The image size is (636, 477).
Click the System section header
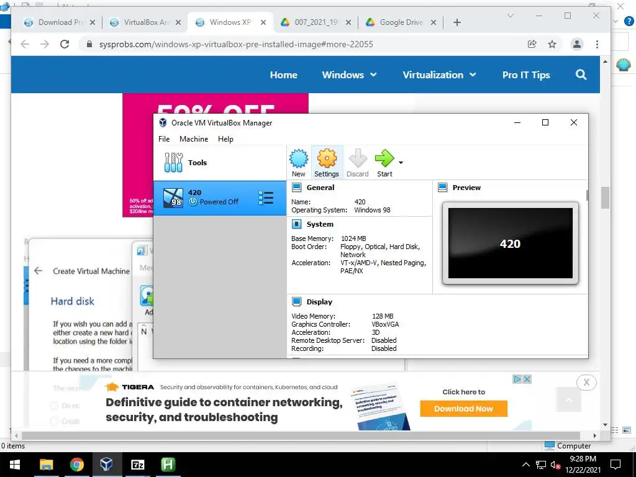(320, 224)
